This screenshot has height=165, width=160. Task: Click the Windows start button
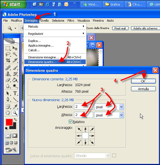(x=13, y=4)
